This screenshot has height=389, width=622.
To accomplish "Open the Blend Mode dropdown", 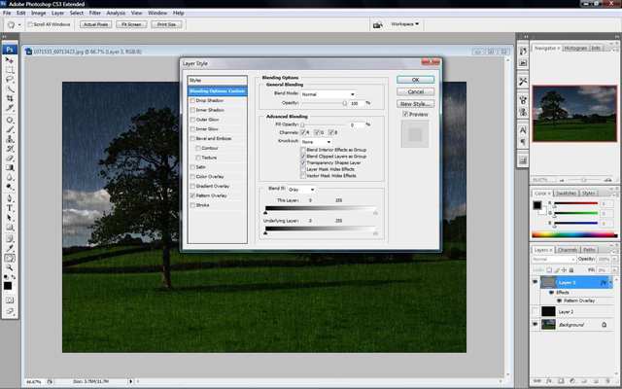I will click(328, 93).
